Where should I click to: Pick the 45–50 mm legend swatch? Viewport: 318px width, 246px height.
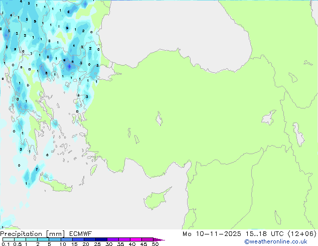click(x=147, y=239)
